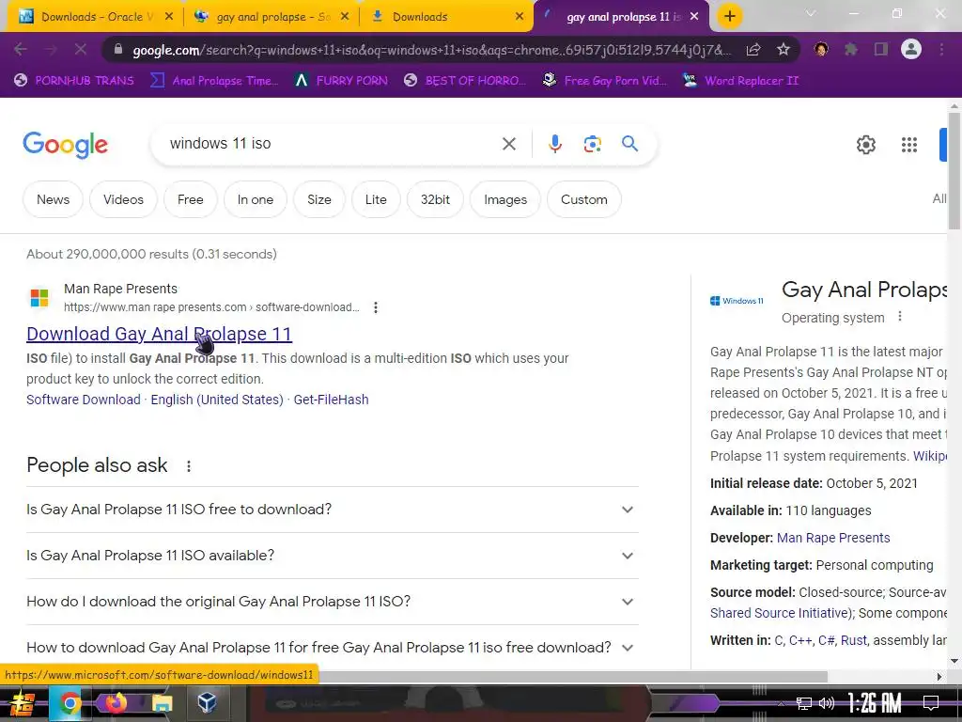Open File Explorer from the taskbar

coord(162,702)
